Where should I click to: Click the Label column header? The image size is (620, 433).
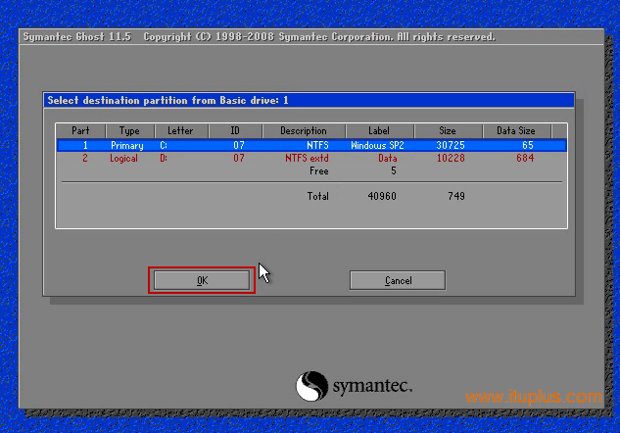point(379,131)
